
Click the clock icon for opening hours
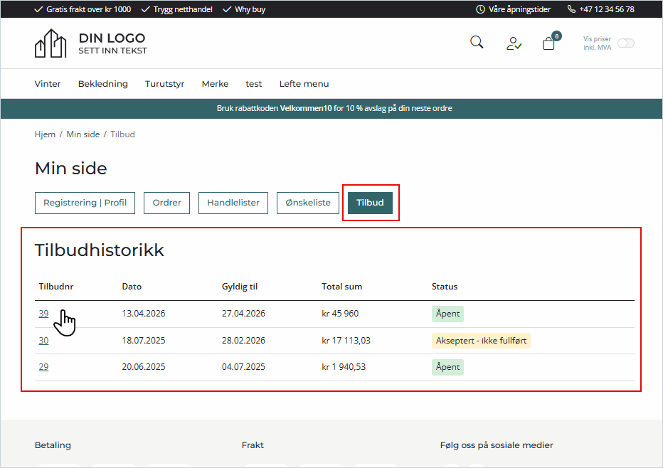(480, 9)
